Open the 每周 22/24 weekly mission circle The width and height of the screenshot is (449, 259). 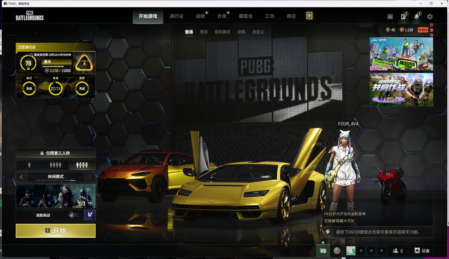56,88
